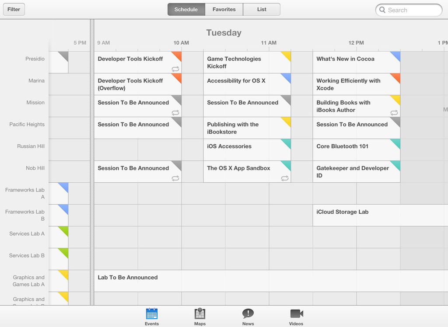Click the repeat icon on The OS X App Sandbox
This screenshot has height=327, width=448.
tap(285, 178)
